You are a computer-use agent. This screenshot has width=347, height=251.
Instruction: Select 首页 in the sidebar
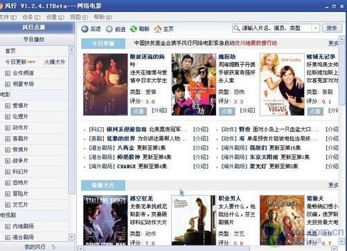tap(10, 51)
